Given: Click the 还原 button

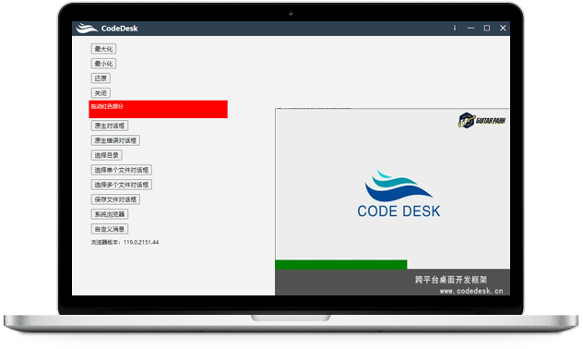Looking at the screenshot, I should (x=101, y=78).
